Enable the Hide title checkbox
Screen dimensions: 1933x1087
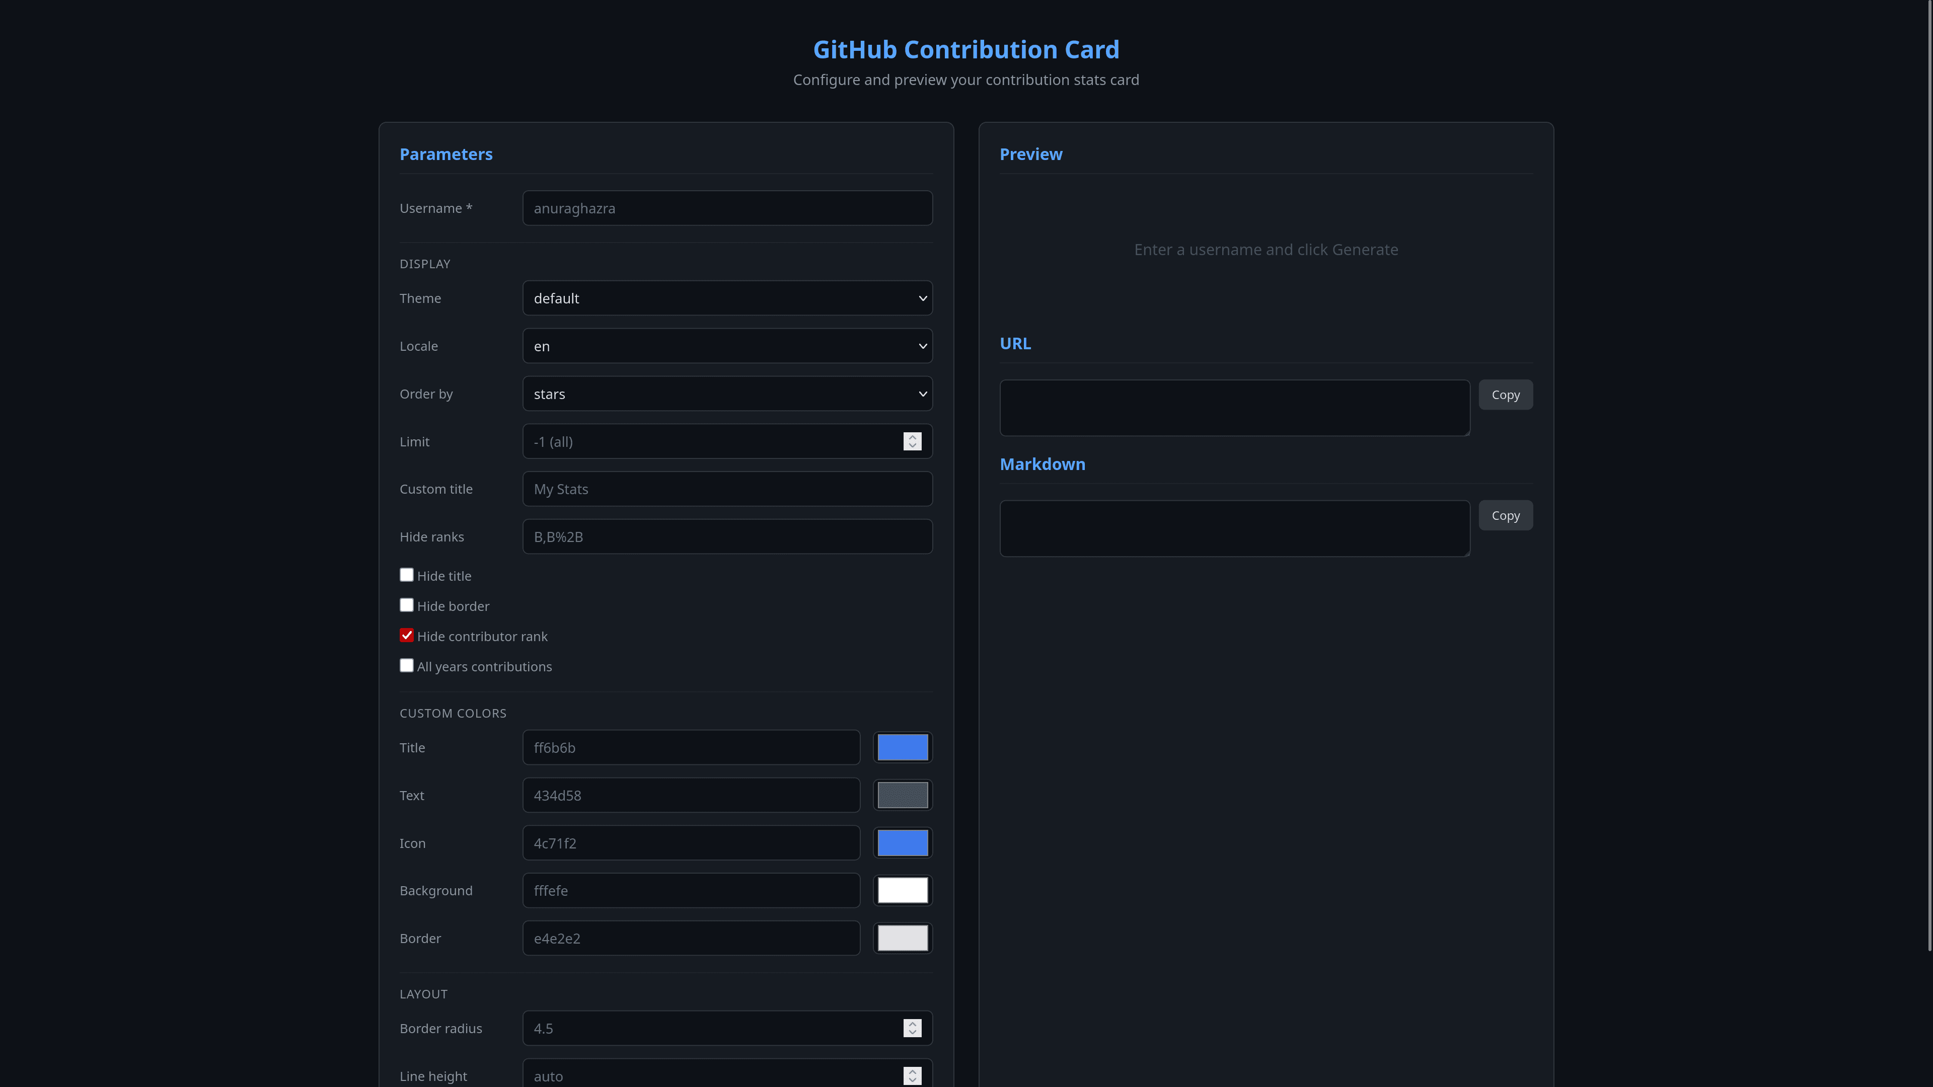[407, 575]
